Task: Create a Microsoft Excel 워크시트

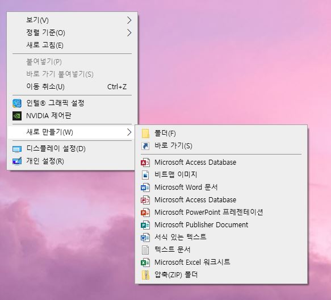Action: click(221, 262)
